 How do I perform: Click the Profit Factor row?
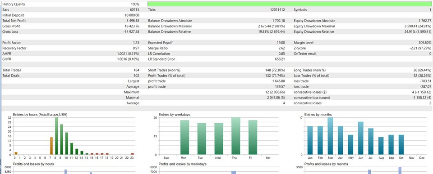(x=216, y=43)
